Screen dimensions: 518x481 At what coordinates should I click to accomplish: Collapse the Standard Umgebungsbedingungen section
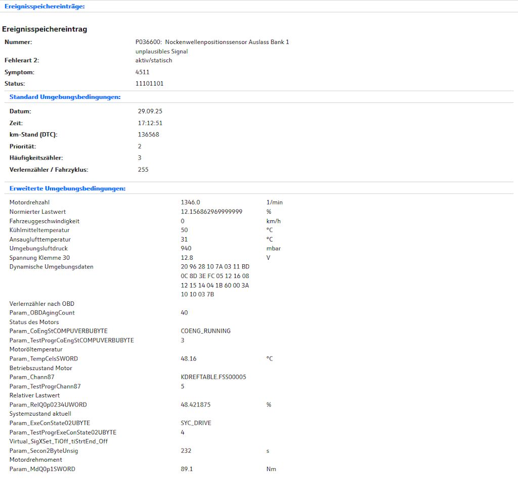(65, 97)
